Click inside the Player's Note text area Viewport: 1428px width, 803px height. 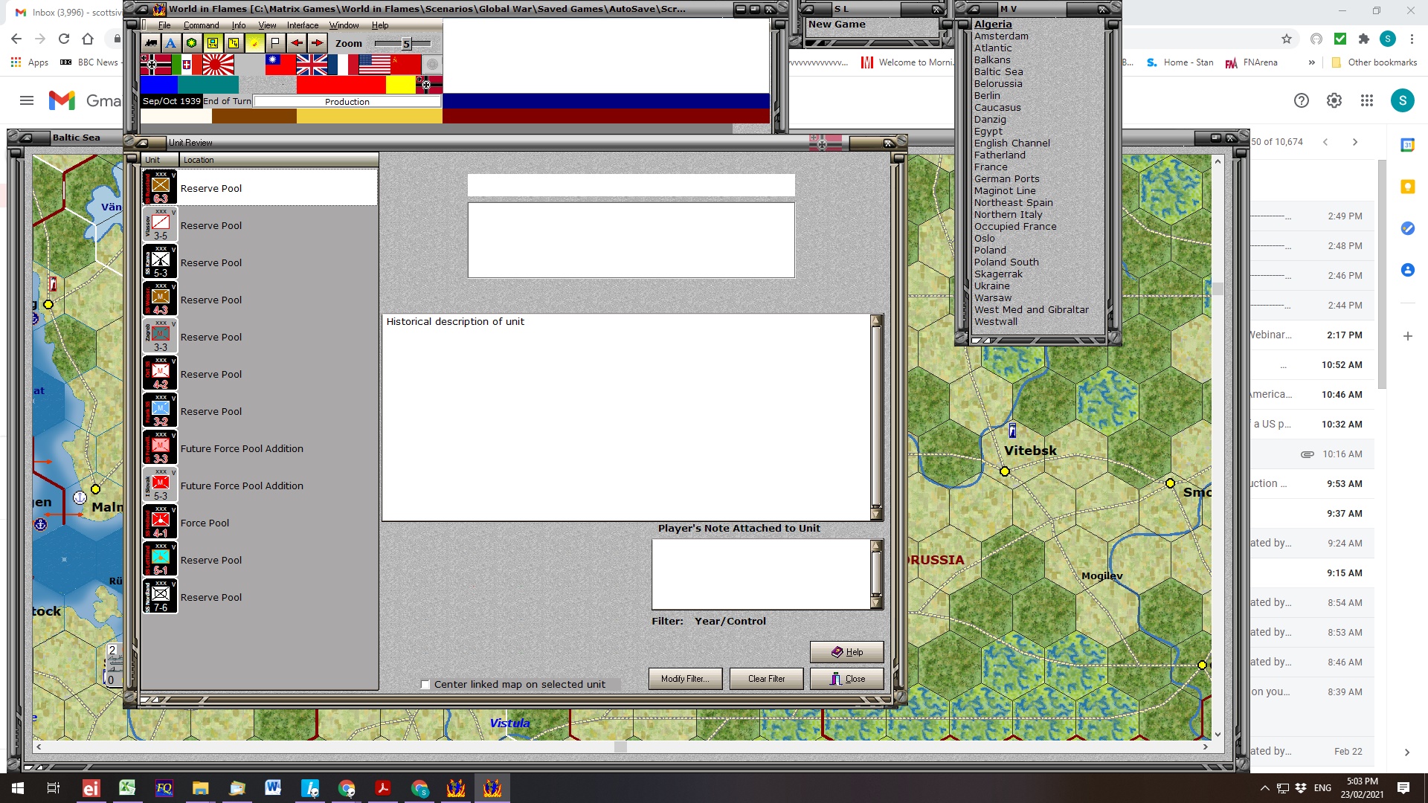click(x=759, y=573)
